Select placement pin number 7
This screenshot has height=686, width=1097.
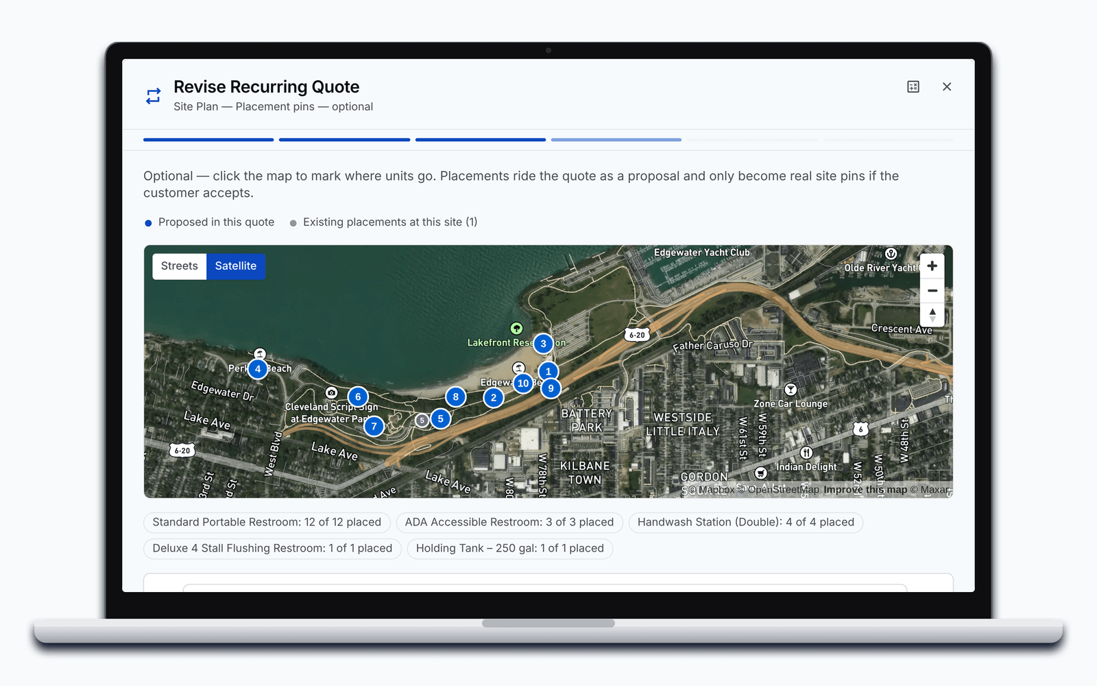[374, 427]
